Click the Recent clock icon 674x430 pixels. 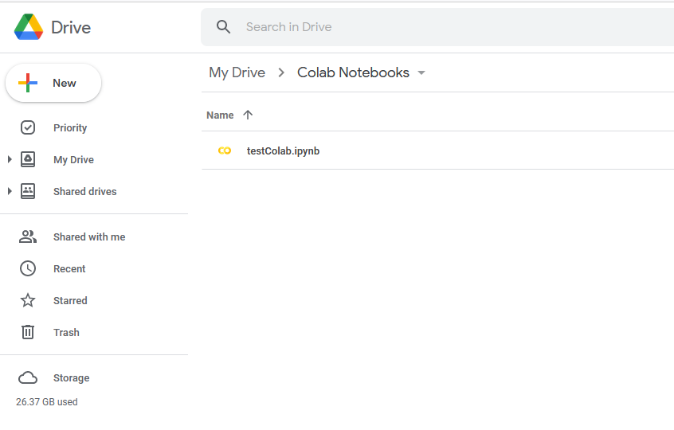[x=28, y=268]
